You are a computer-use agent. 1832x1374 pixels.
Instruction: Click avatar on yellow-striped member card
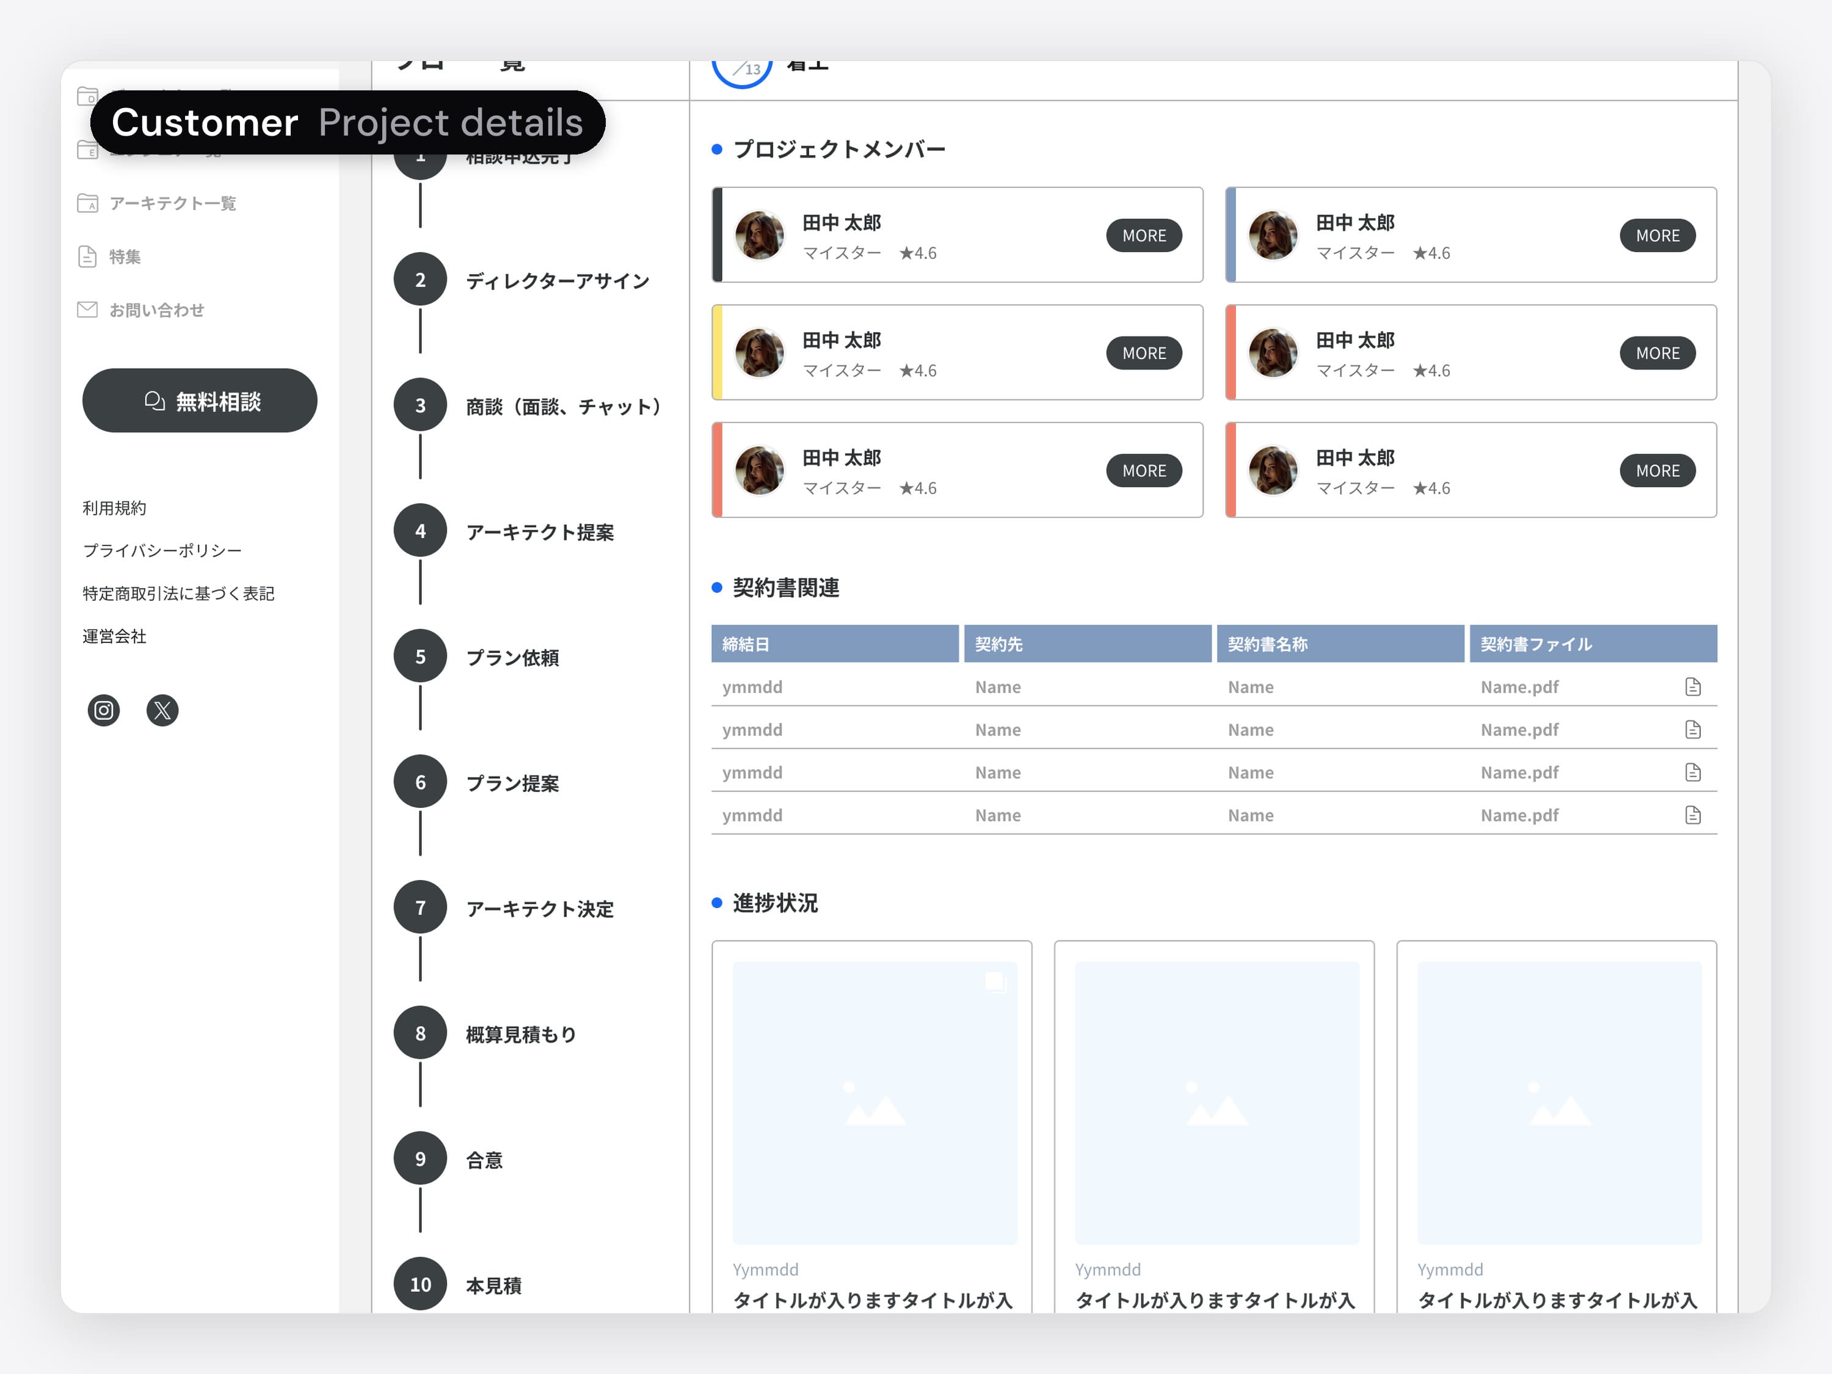(760, 353)
